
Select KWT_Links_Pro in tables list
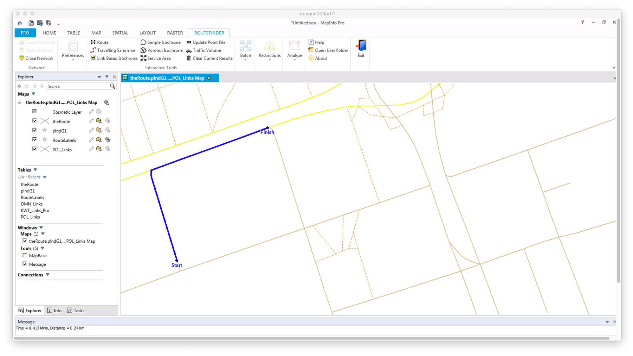point(35,210)
